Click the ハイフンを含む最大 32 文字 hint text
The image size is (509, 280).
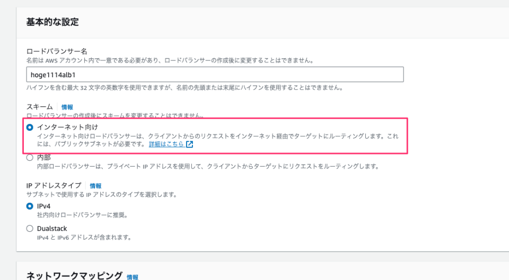(x=185, y=88)
